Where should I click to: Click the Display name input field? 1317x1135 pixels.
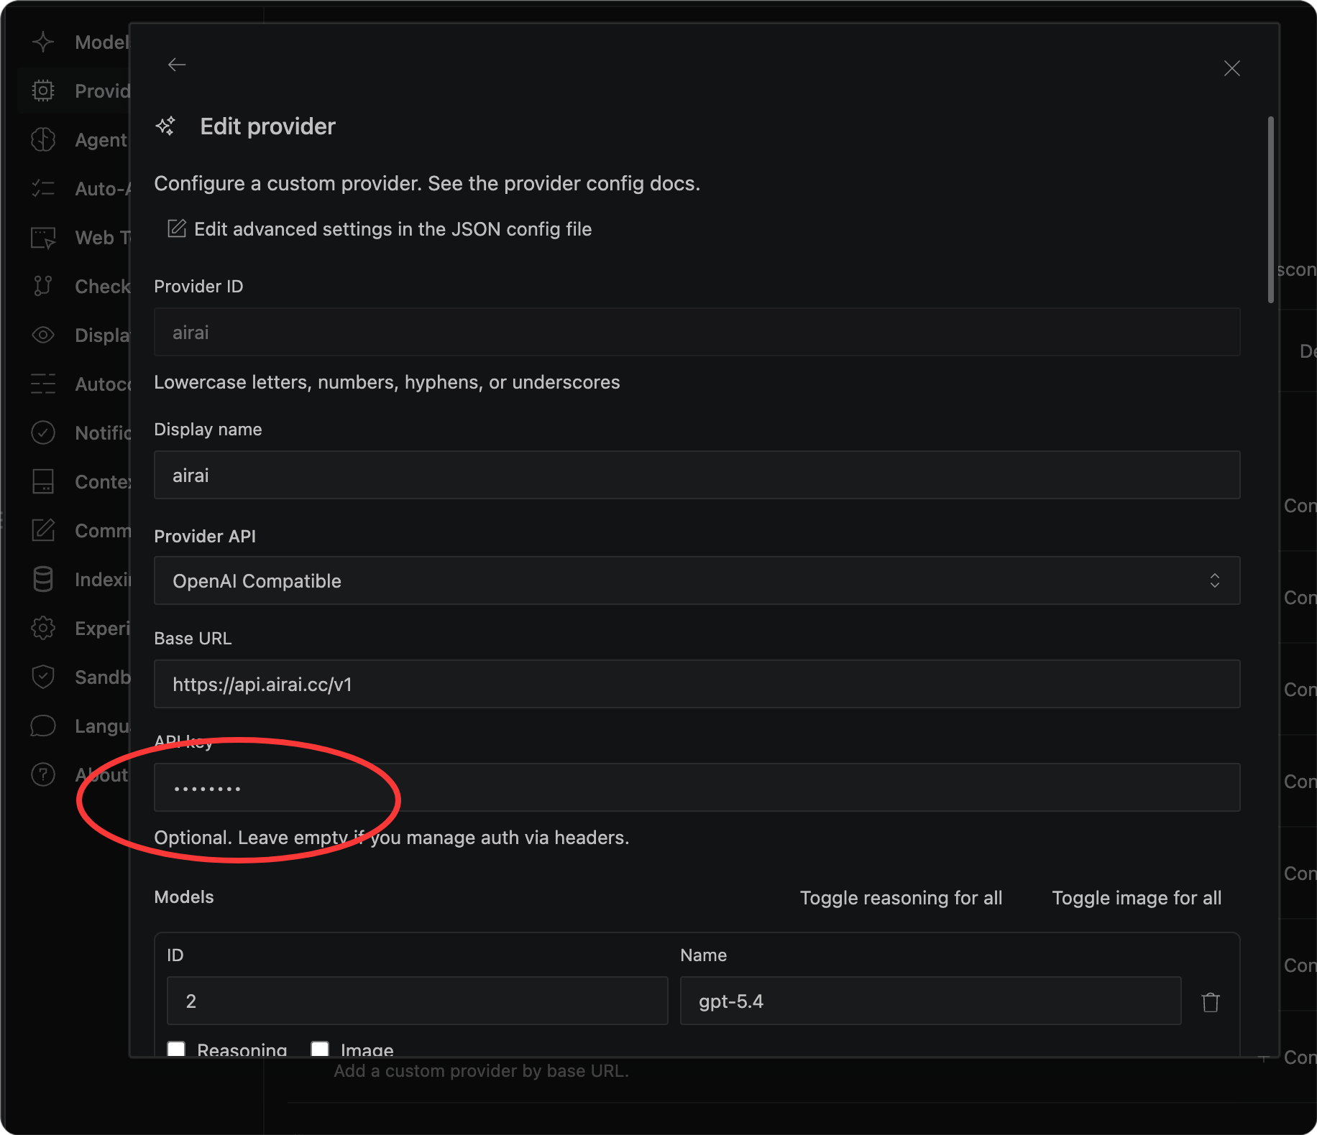coord(697,475)
